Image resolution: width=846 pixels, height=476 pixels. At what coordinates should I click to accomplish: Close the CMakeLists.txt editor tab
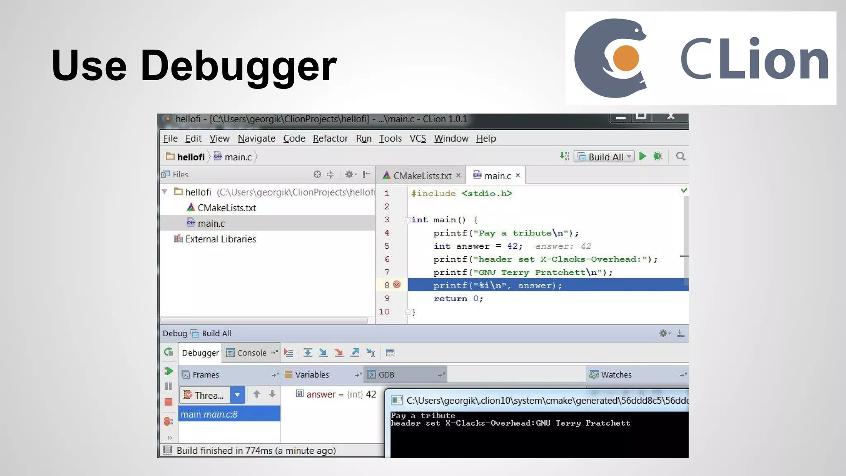[x=458, y=175]
